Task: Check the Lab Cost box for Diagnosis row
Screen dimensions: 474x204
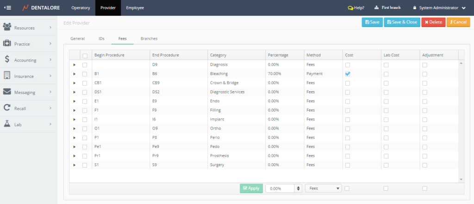Action: pos(386,65)
